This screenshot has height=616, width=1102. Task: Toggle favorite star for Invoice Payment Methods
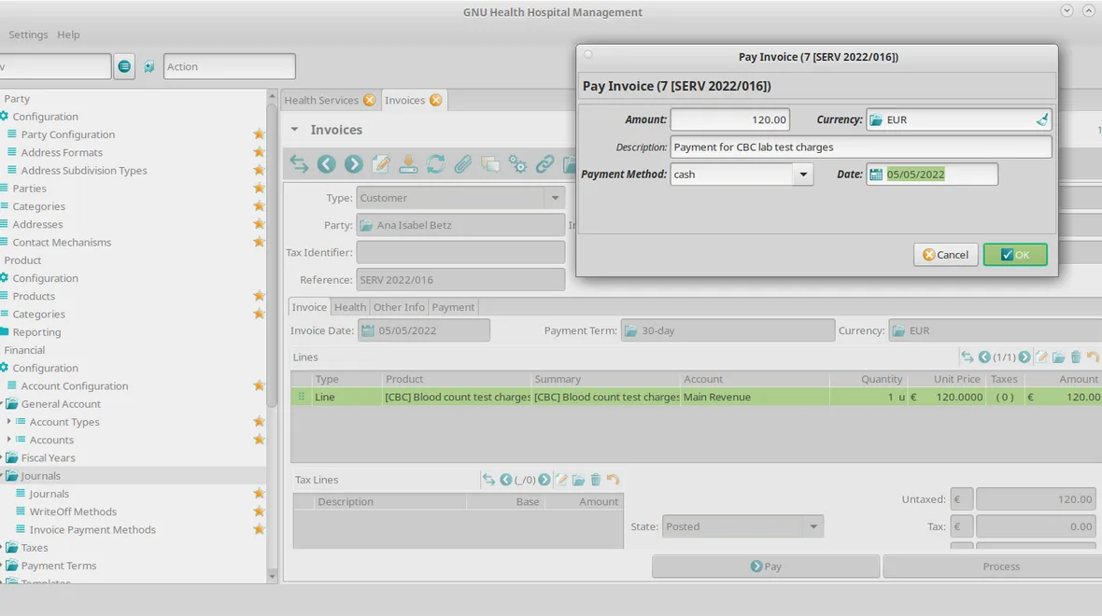coord(259,529)
